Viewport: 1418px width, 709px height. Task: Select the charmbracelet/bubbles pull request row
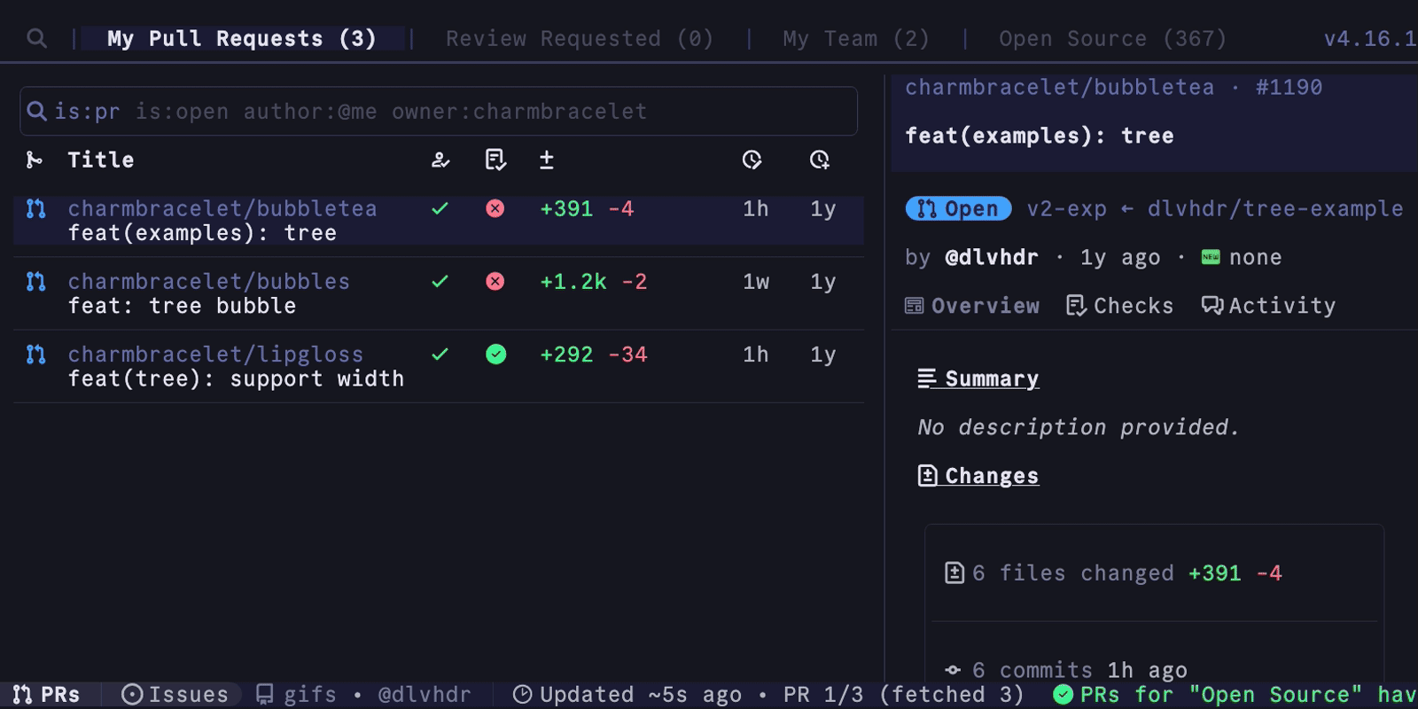click(209, 293)
